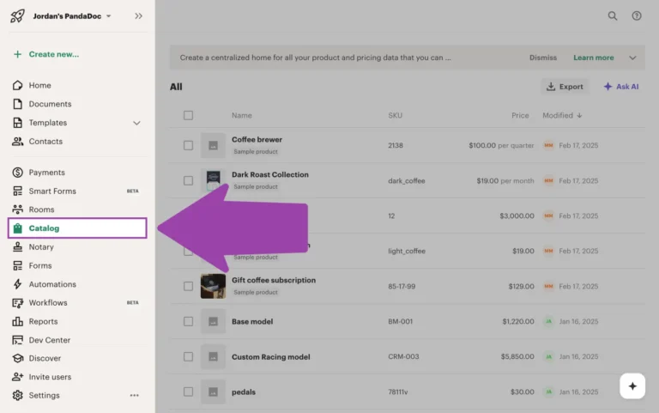Image resolution: width=659 pixels, height=413 pixels.
Task: Click the Invite users person-plus icon
Action: [x=17, y=377]
